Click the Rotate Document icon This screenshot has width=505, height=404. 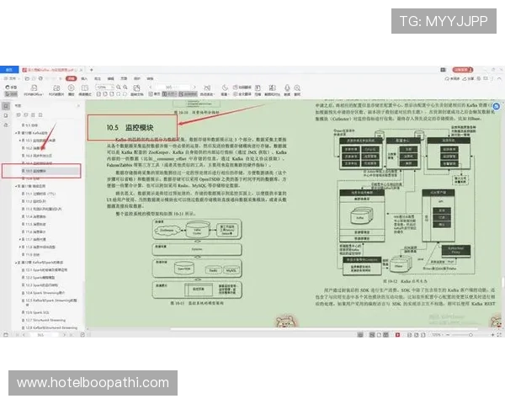pos(137,91)
